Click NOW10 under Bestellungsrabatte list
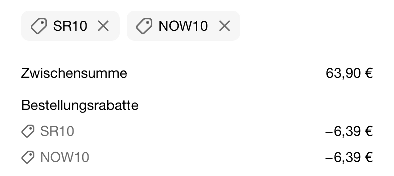Image resolution: width=394 pixels, height=176 pixels. [64, 157]
